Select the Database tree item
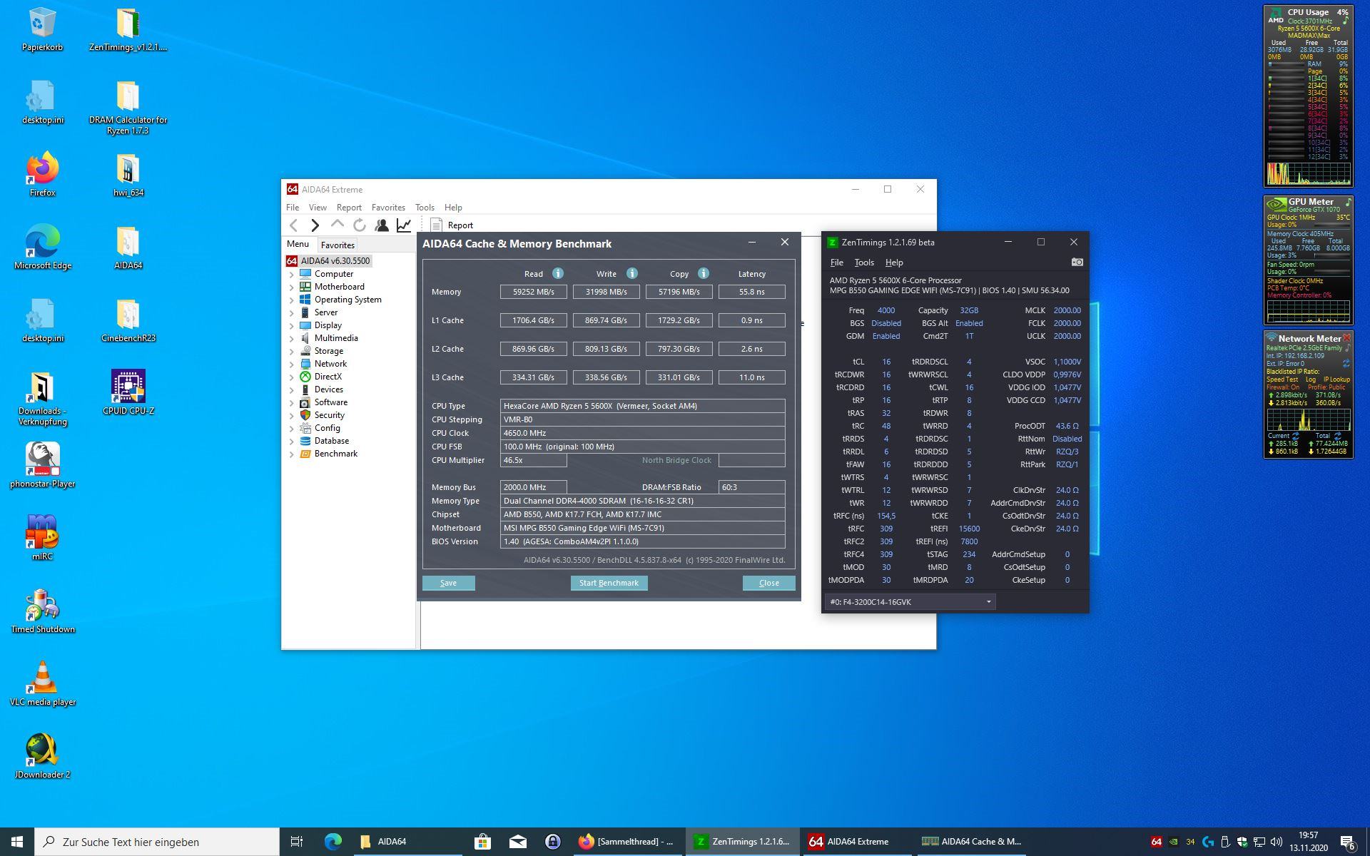 tap(331, 441)
